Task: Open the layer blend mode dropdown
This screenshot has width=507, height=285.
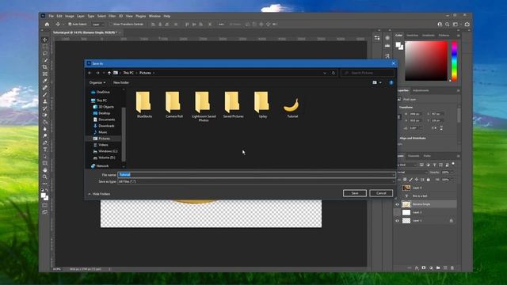Action: pyautogui.click(x=412, y=173)
